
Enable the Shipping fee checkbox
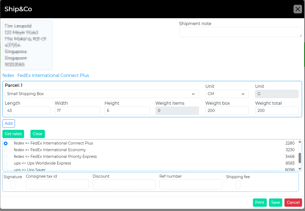coord(238,185)
